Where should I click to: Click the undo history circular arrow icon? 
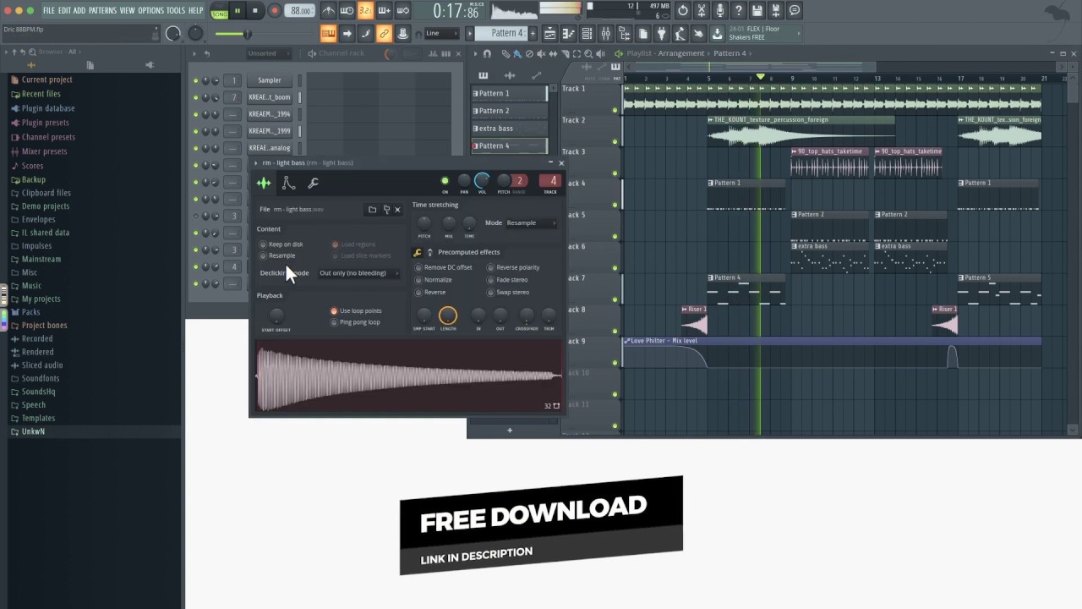pos(682,11)
